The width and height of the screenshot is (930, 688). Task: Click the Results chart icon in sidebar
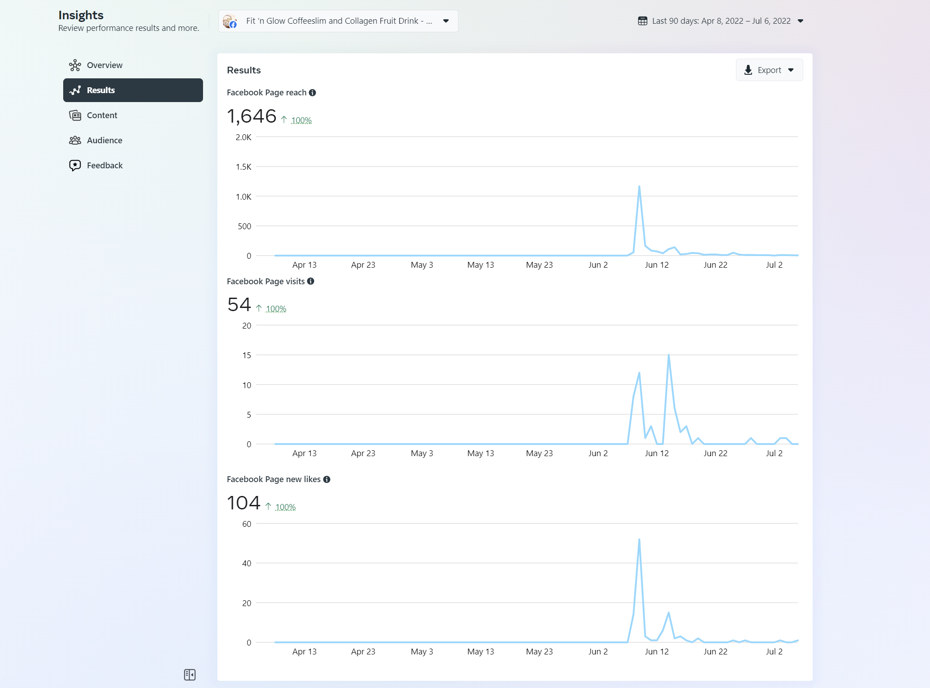[75, 90]
